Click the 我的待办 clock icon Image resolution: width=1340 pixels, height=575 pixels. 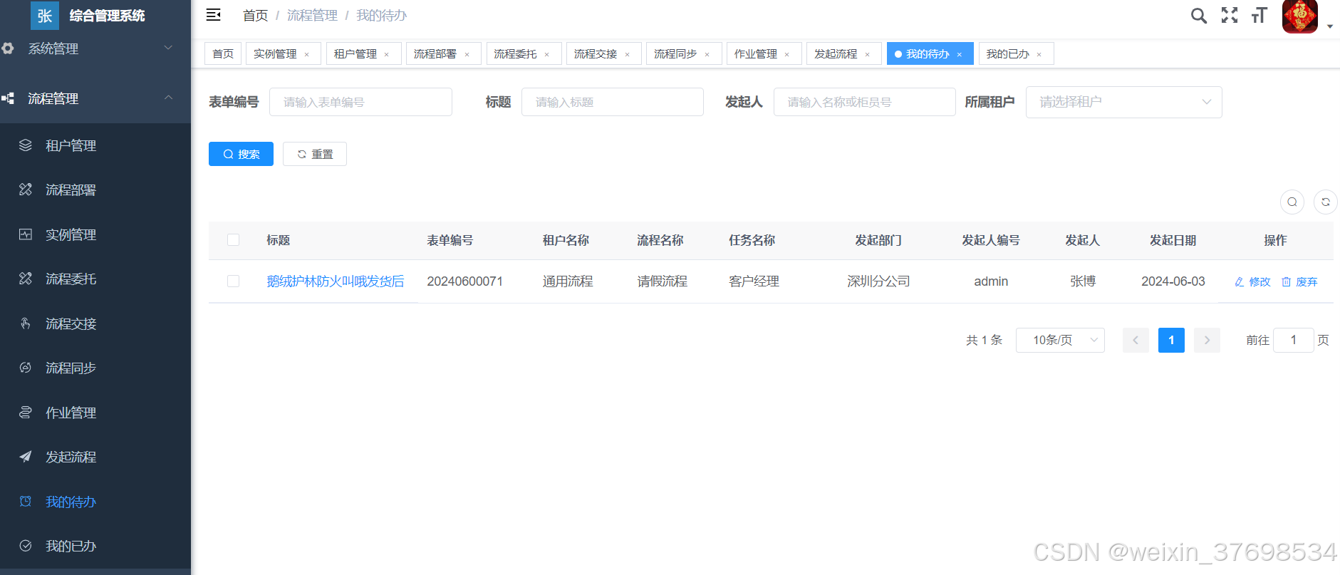tap(26, 502)
